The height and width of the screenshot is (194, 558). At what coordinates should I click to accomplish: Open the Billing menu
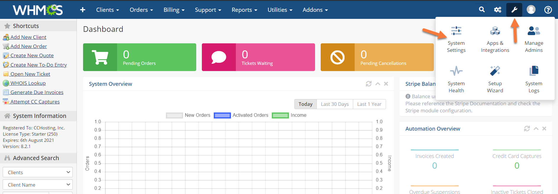click(x=174, y=10)
